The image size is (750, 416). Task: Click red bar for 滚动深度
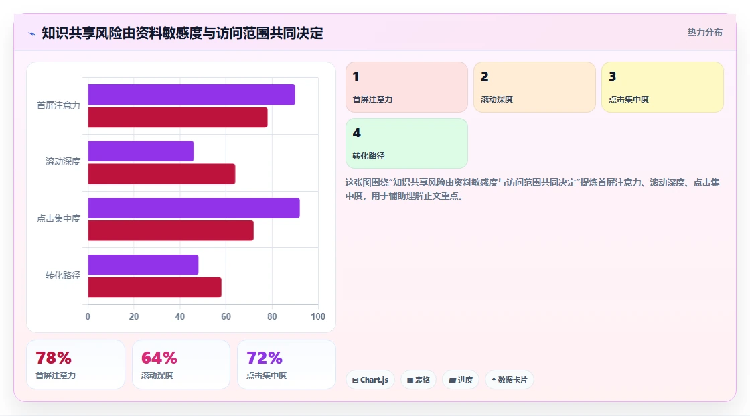coord(161,174)
